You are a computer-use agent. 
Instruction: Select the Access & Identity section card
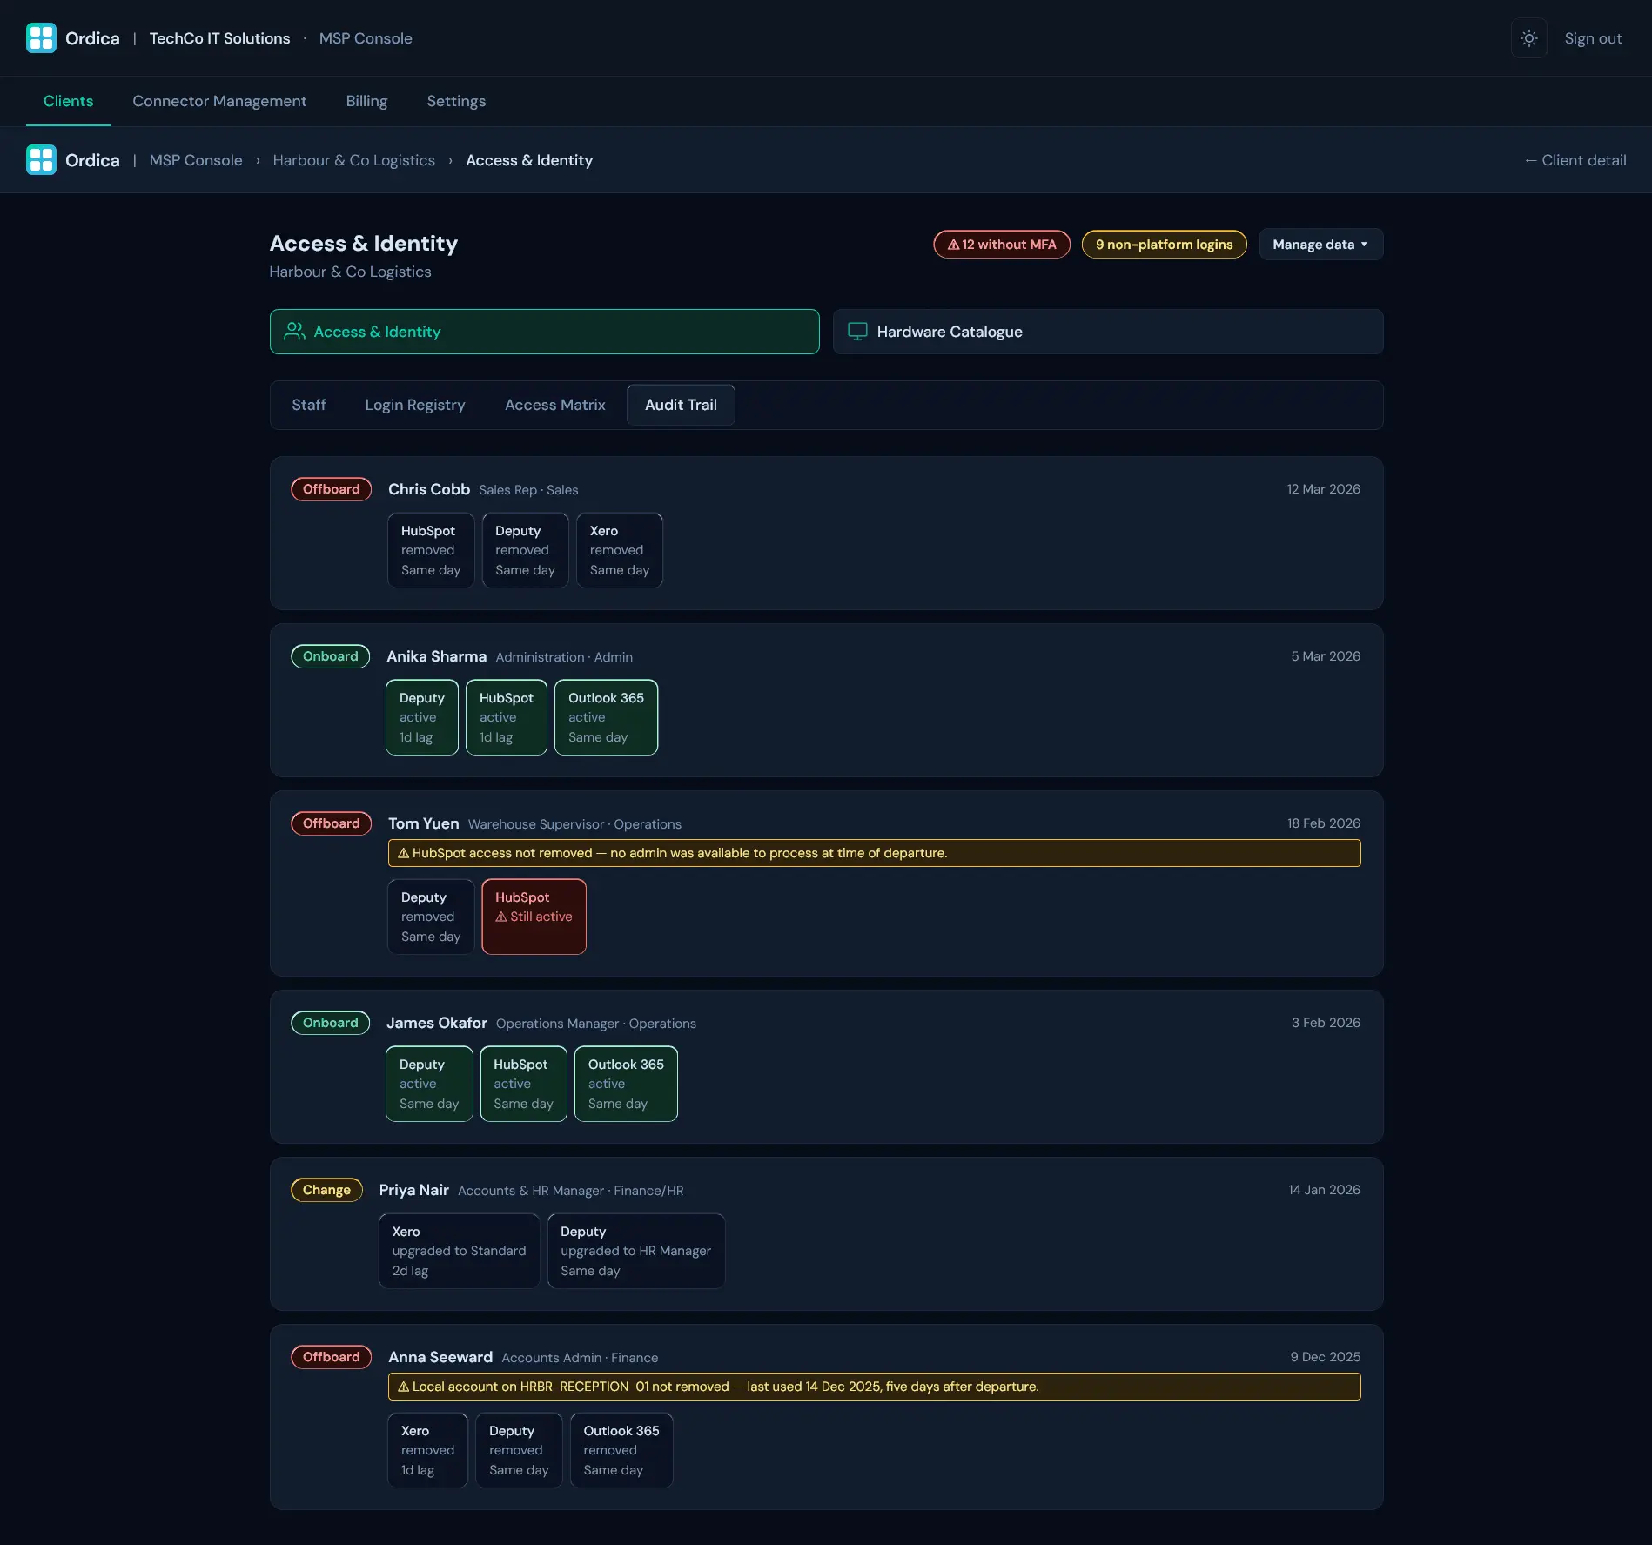[544, 332]
